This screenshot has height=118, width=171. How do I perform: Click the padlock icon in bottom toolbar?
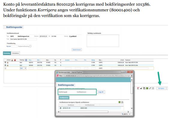tap(141, 88)
